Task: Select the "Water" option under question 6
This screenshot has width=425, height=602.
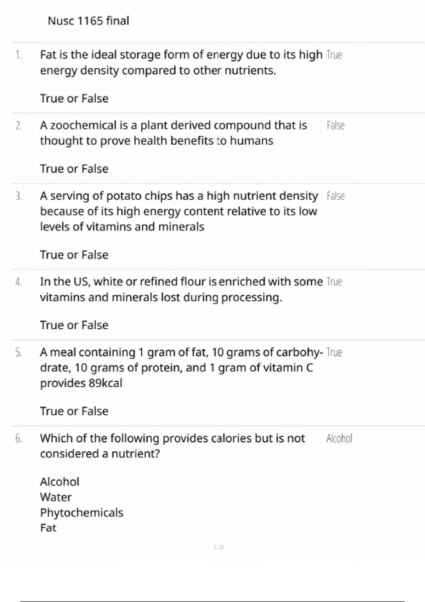Action: (x=56, y=497)
